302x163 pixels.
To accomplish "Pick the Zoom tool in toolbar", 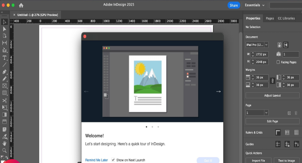I will pyautogui.click(x=5, y=150).
